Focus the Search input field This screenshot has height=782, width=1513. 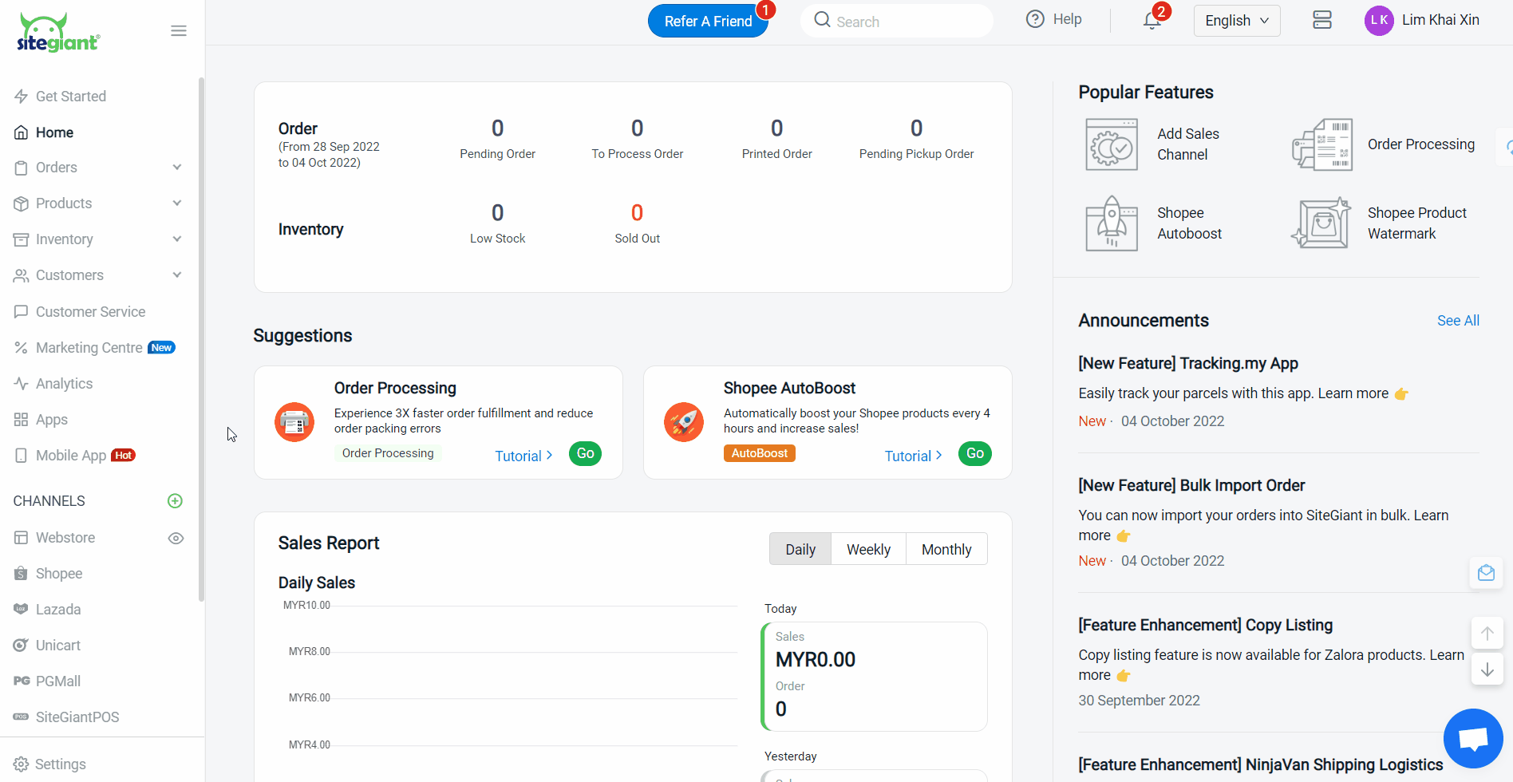coord(897,21)
